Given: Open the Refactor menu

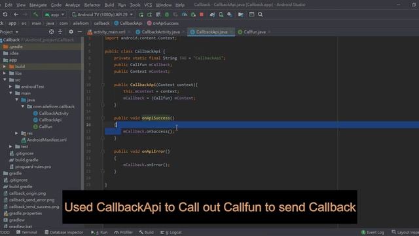Looking at the screenshot, I should (x=92, y=5).
